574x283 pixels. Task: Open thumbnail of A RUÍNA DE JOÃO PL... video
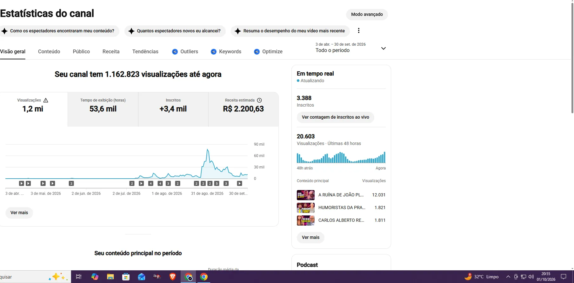[306, 195]
